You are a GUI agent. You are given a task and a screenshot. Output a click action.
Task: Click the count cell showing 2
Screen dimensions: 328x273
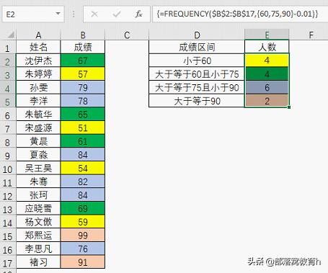pos(267,101)
